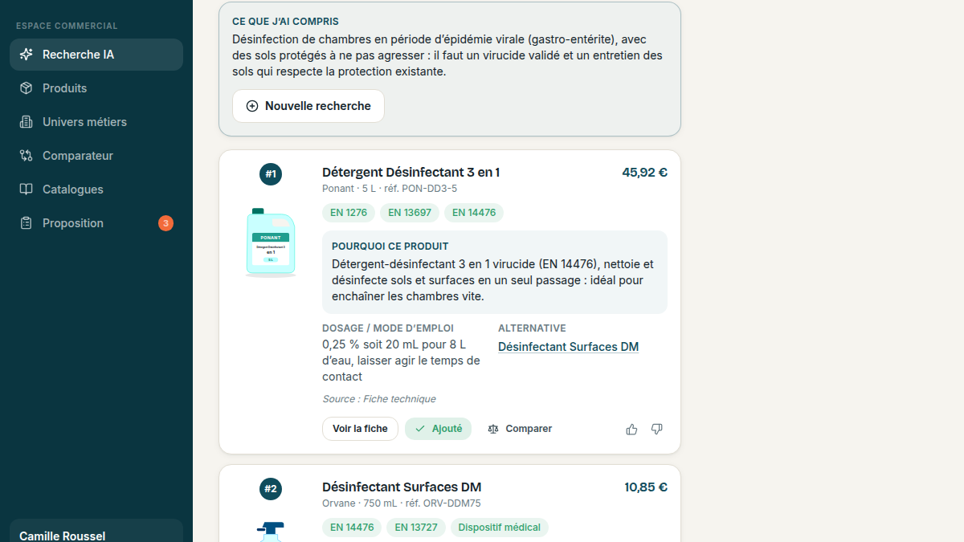The height and width of the screenshot is (542, 964).
Task: Open product title Désinfectant Surfaces DM #2
Action: coord(402,487)
